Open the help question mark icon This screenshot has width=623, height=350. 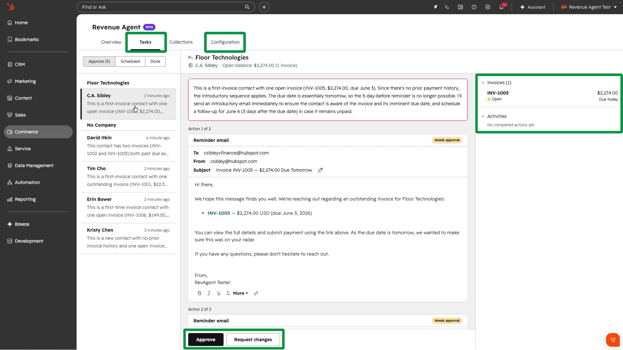point(474,7)
